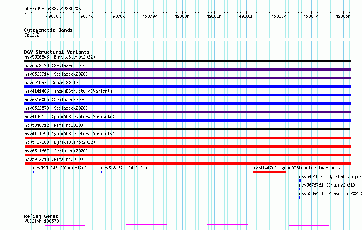This screenshot has height=230, width=362.
Task: Click the 49880k ruler tick label
Action: pos(182,16)
